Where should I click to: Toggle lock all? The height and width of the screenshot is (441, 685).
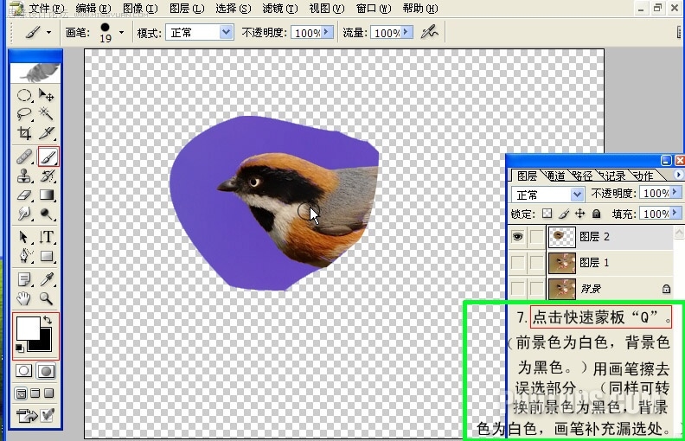[596, 214]
